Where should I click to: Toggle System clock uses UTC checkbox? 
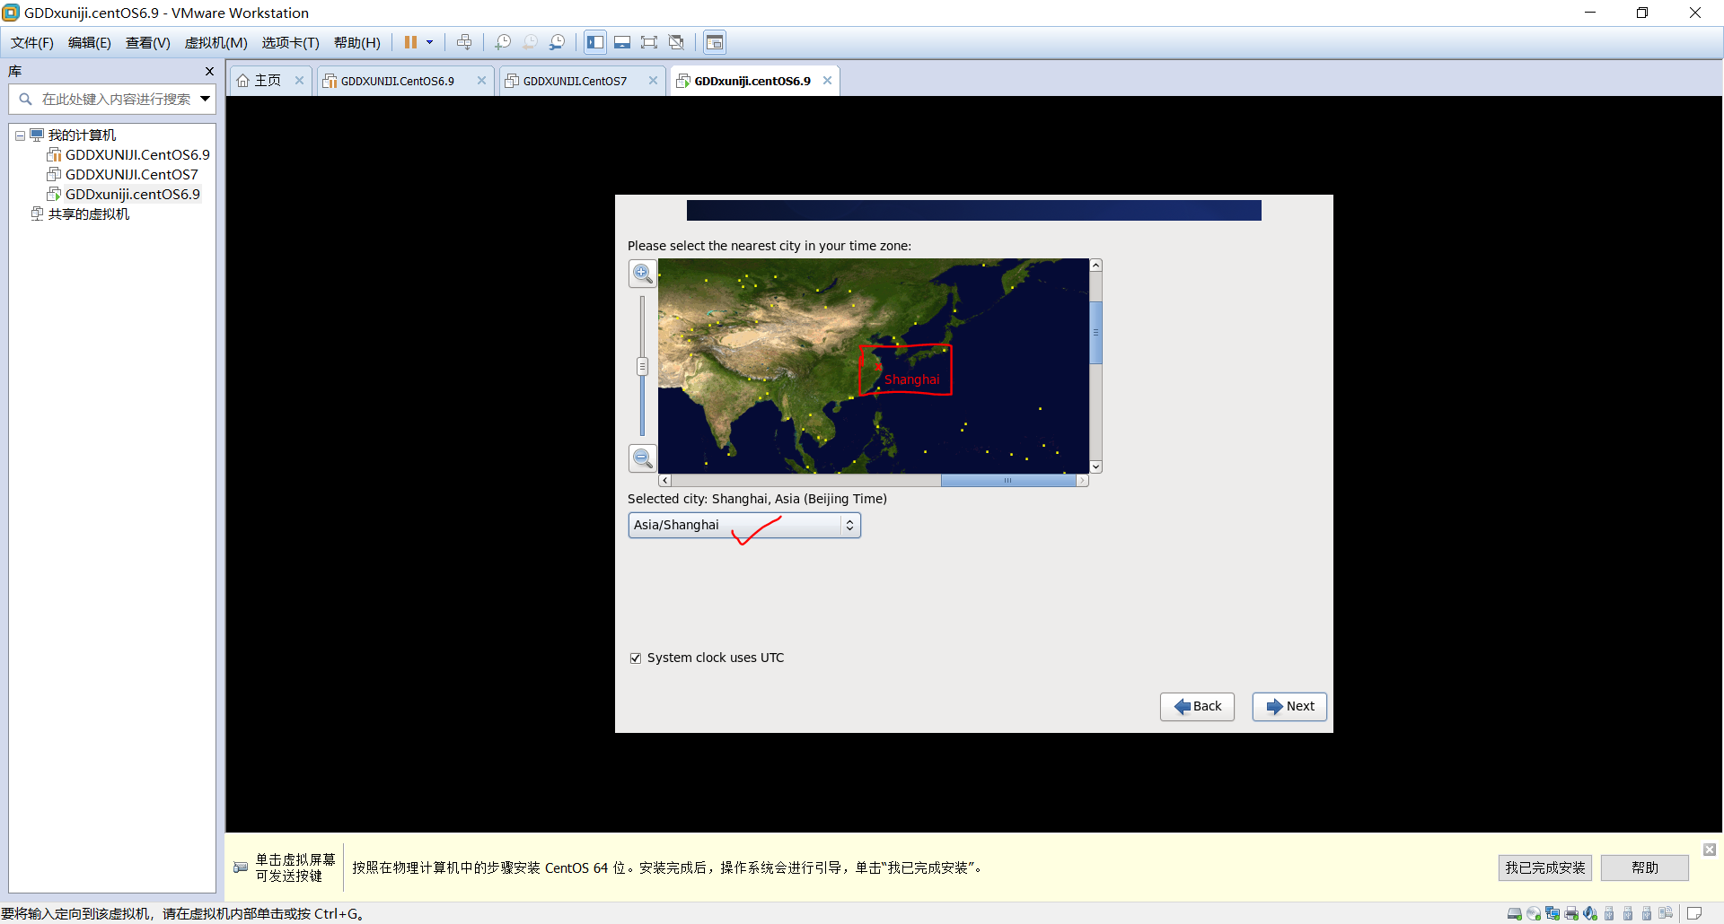click(636, 658)
